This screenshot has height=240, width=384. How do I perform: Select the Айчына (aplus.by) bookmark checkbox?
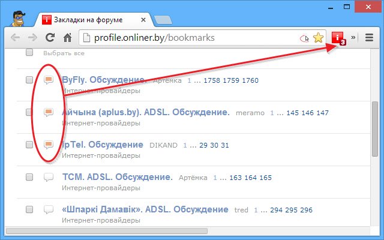coord(29,112)
